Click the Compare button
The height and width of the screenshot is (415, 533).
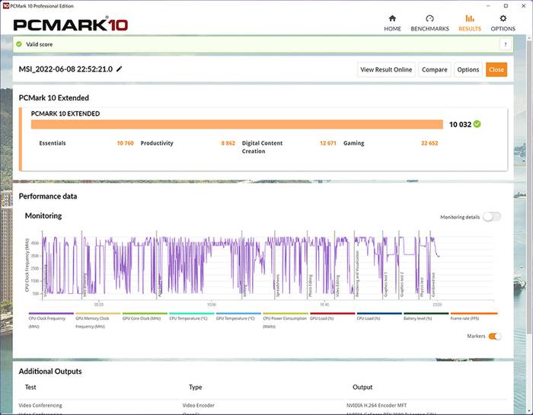tap(435, 69)
